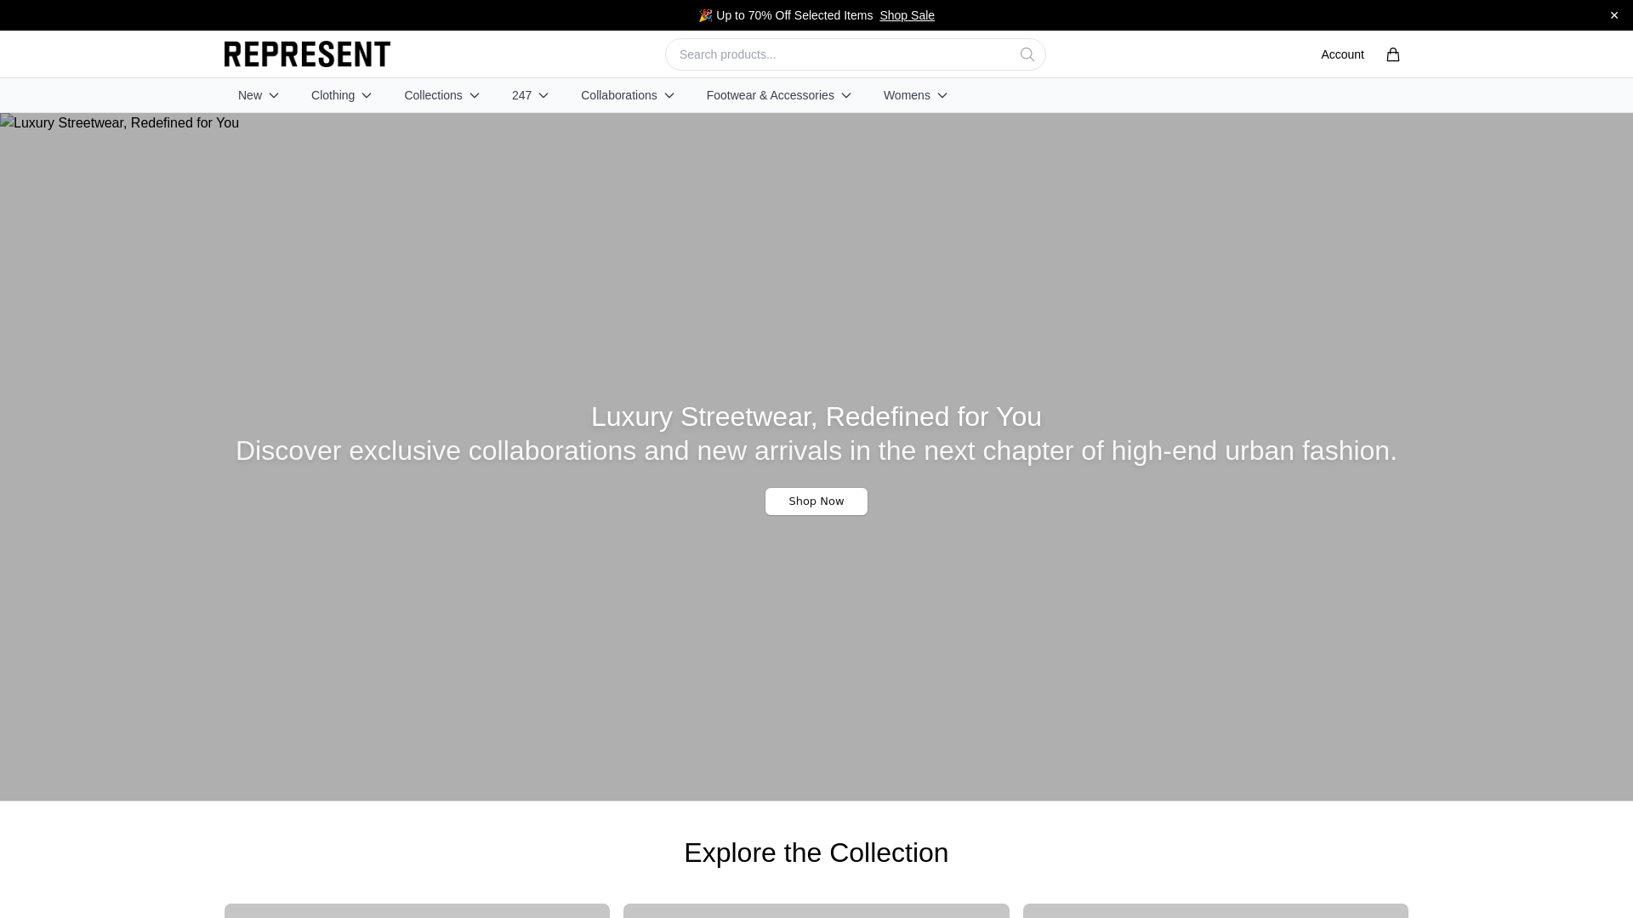This screenshot has height=918, width=1633.
Task: Open the Collaborations dropdown
Action: (x=628, y=95)
